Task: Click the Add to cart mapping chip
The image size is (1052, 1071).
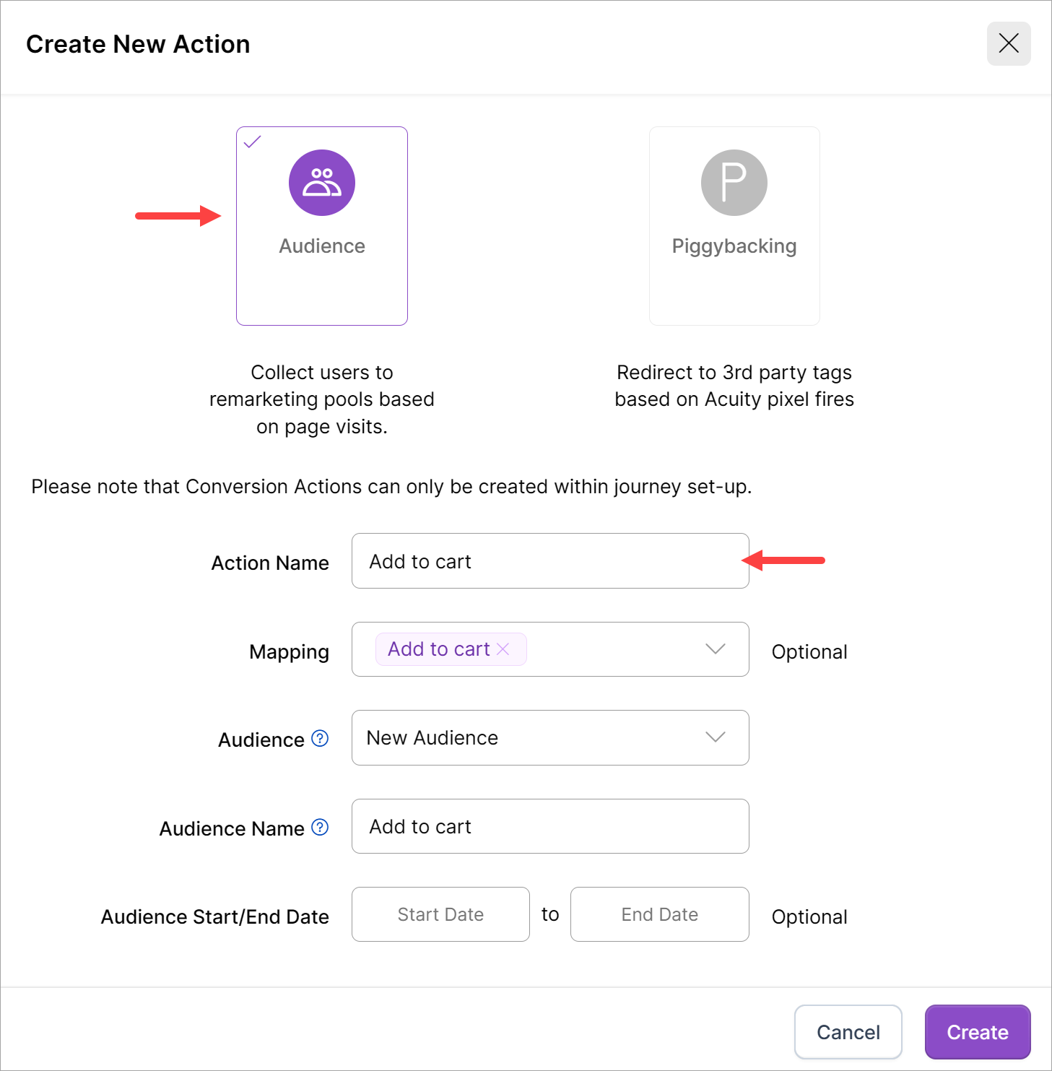Action: coord(438,649)
